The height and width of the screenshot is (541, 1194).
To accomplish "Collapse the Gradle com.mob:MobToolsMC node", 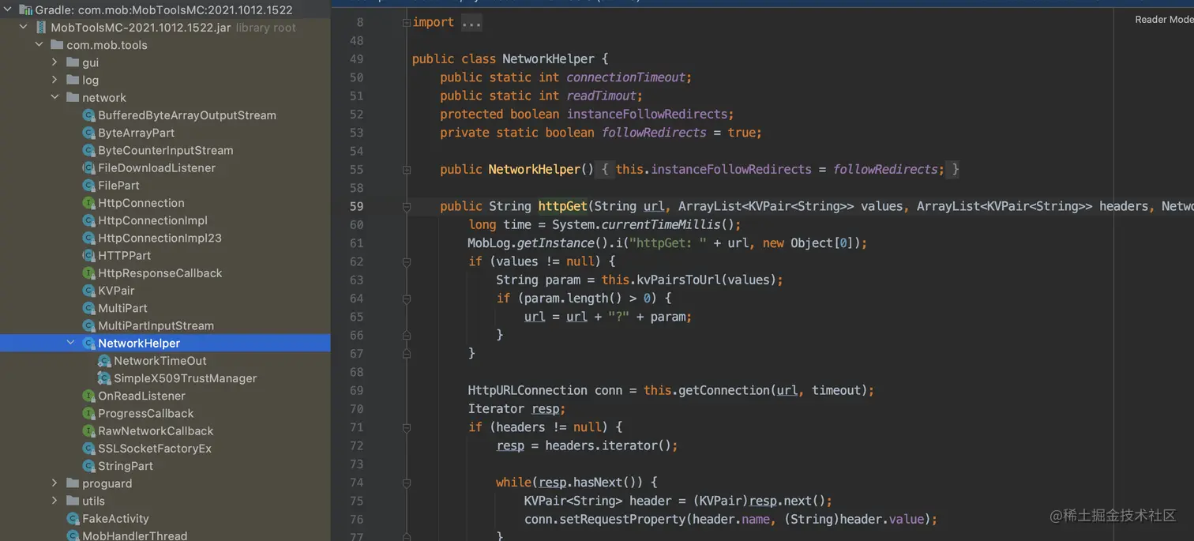I will click(x=7, y=10).
